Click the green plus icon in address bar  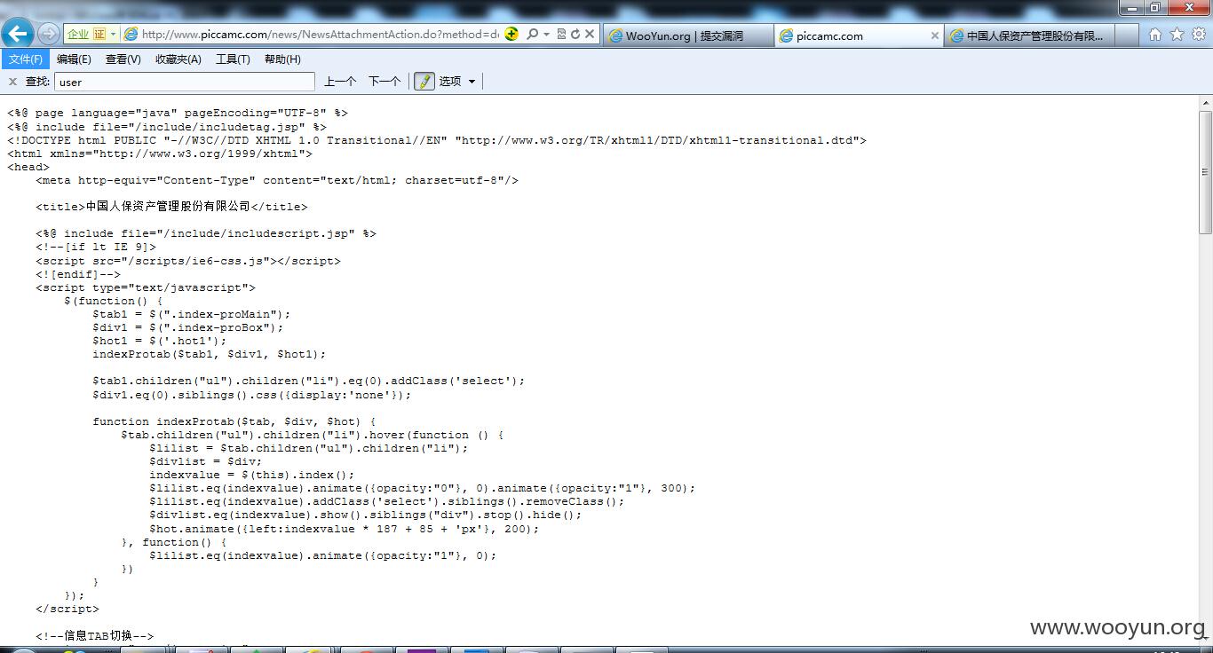coord(511,34)
